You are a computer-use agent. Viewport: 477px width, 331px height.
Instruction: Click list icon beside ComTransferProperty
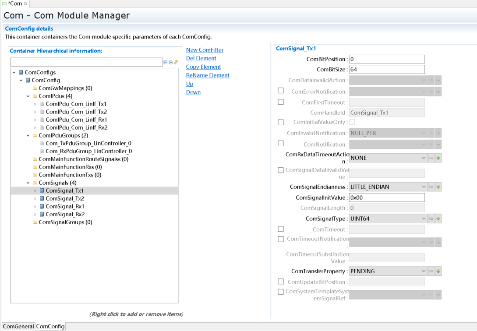coord(431,271)
